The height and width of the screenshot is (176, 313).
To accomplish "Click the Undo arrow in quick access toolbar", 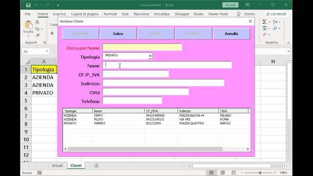I will (x=36, y=5).
